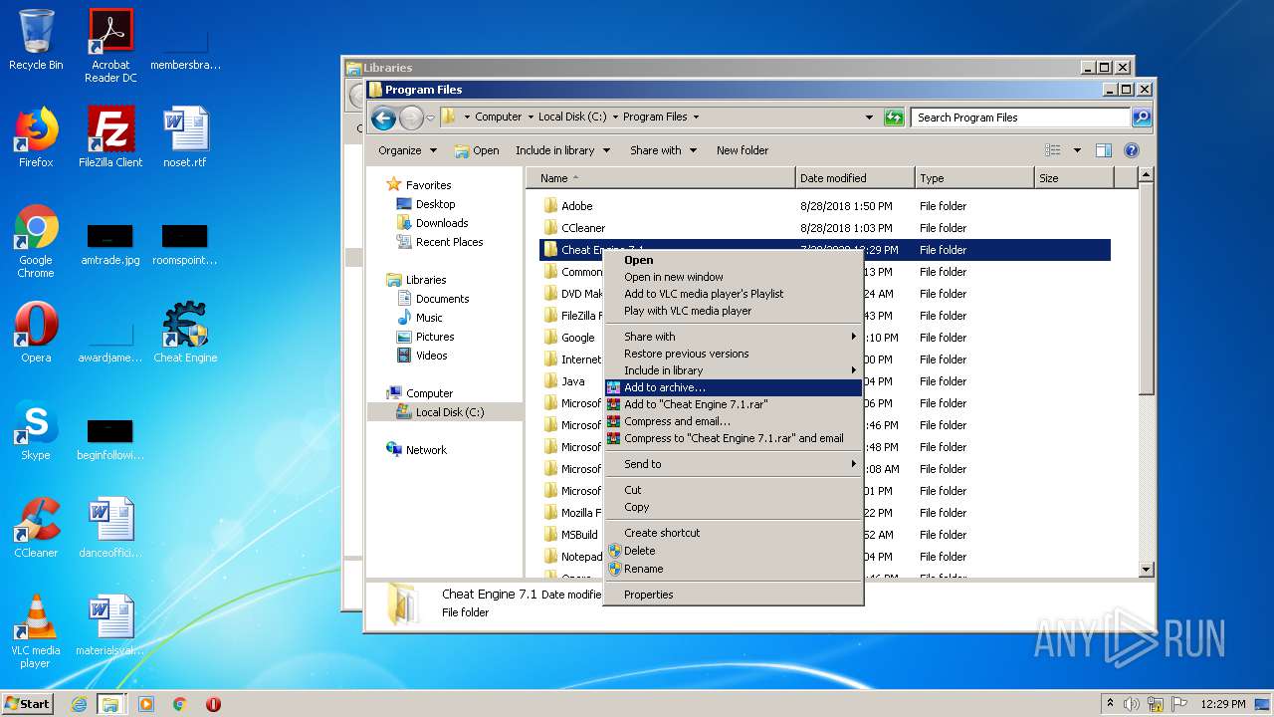Open the Opera desktop shortcut
1274x717 pixels.
36,333
